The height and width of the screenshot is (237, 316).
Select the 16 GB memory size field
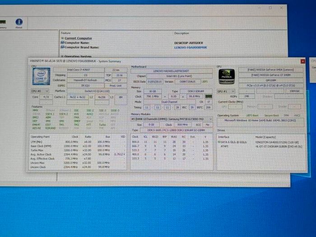click(x=153, y=91)
